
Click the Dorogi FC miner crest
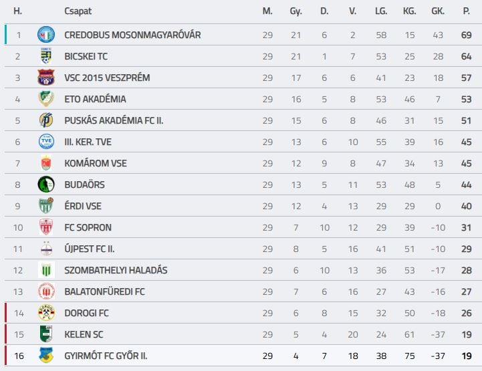(x=46, y=313)
